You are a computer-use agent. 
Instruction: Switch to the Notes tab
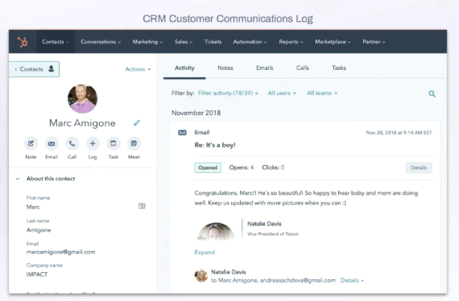[225, 68]
